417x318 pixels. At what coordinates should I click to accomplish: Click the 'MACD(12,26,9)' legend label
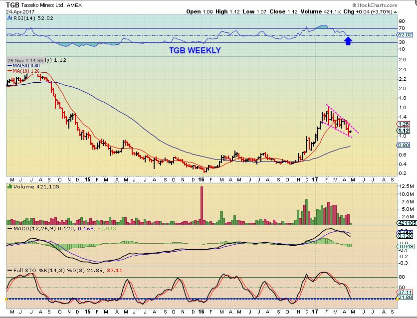[34, 228]
